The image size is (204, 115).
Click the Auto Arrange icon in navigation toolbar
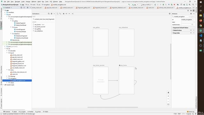pos(73,14)
